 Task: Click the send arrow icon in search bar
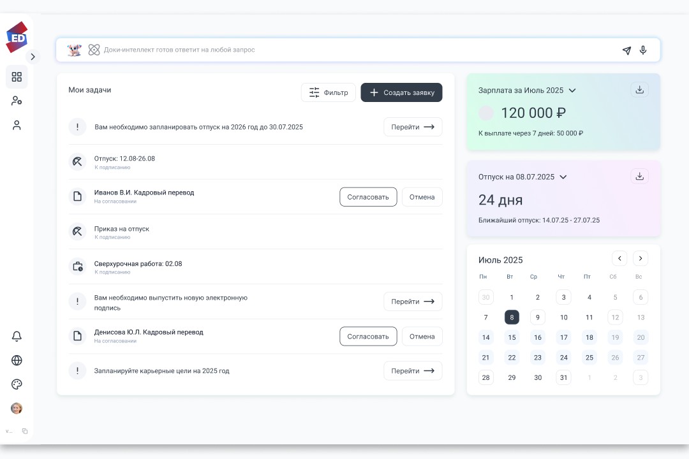pos(626,50)
